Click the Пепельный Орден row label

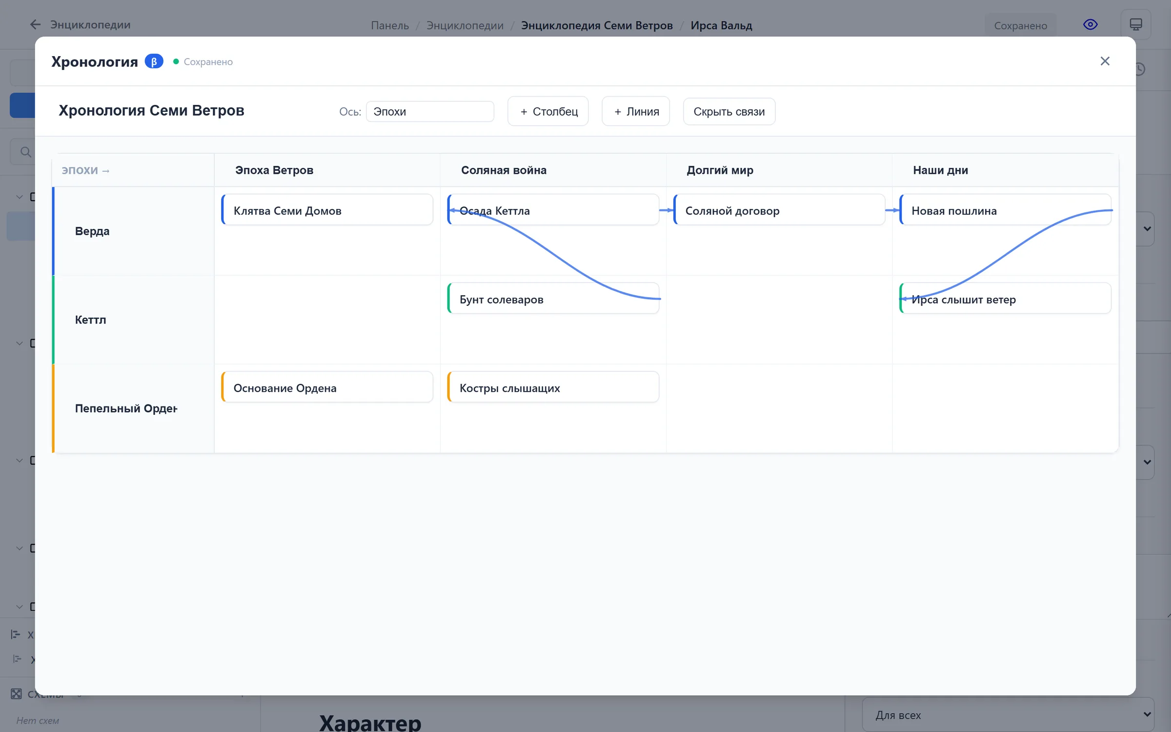coord(126,408)
